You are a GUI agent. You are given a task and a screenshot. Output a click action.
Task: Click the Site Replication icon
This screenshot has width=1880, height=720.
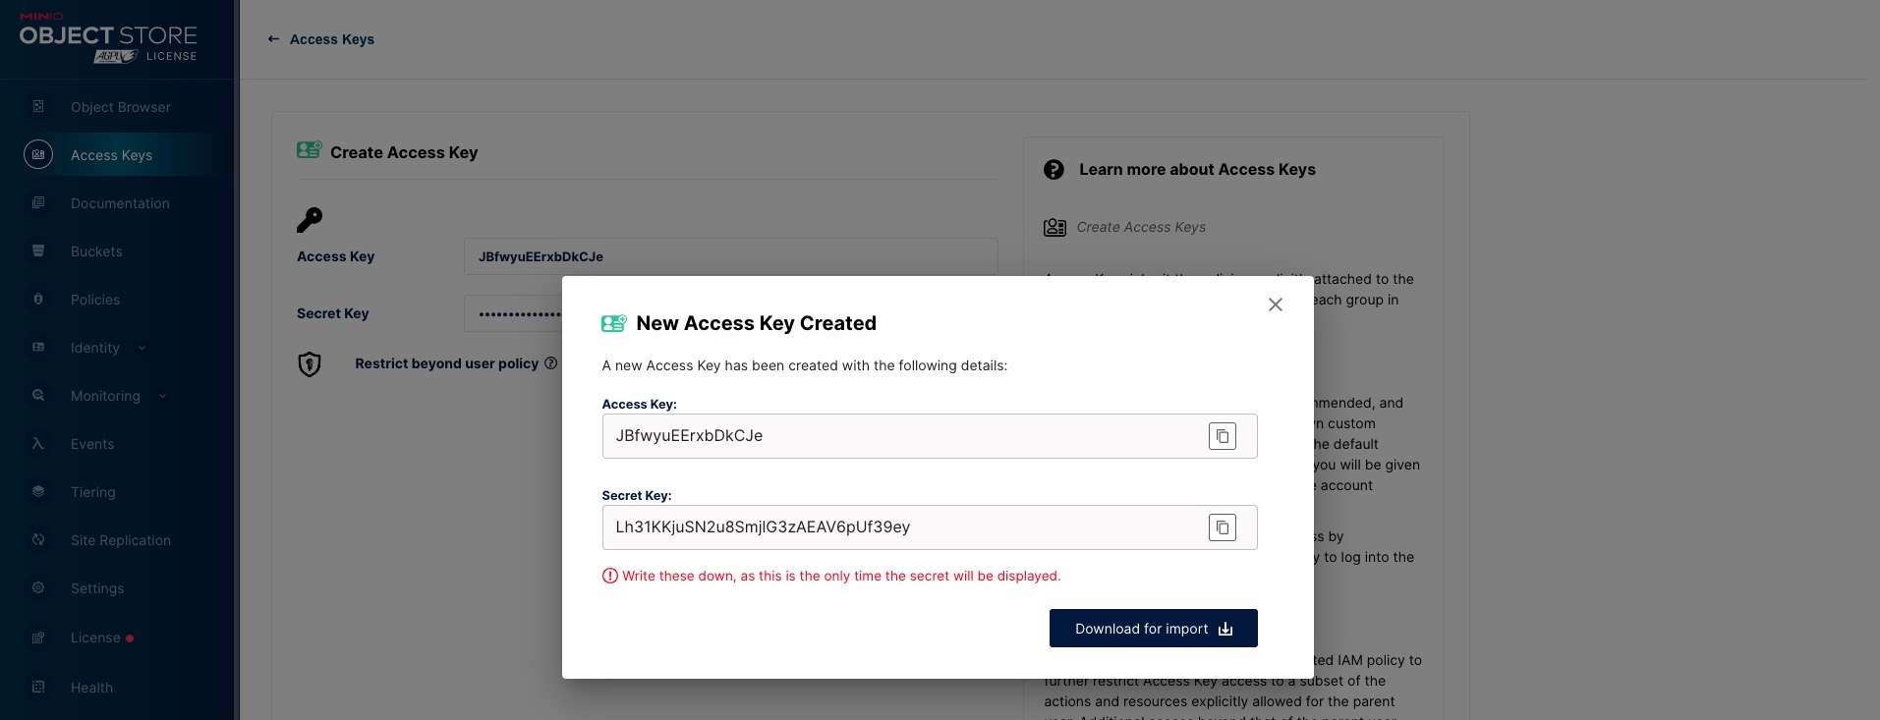pyautogui.click(x=38, y=540)
